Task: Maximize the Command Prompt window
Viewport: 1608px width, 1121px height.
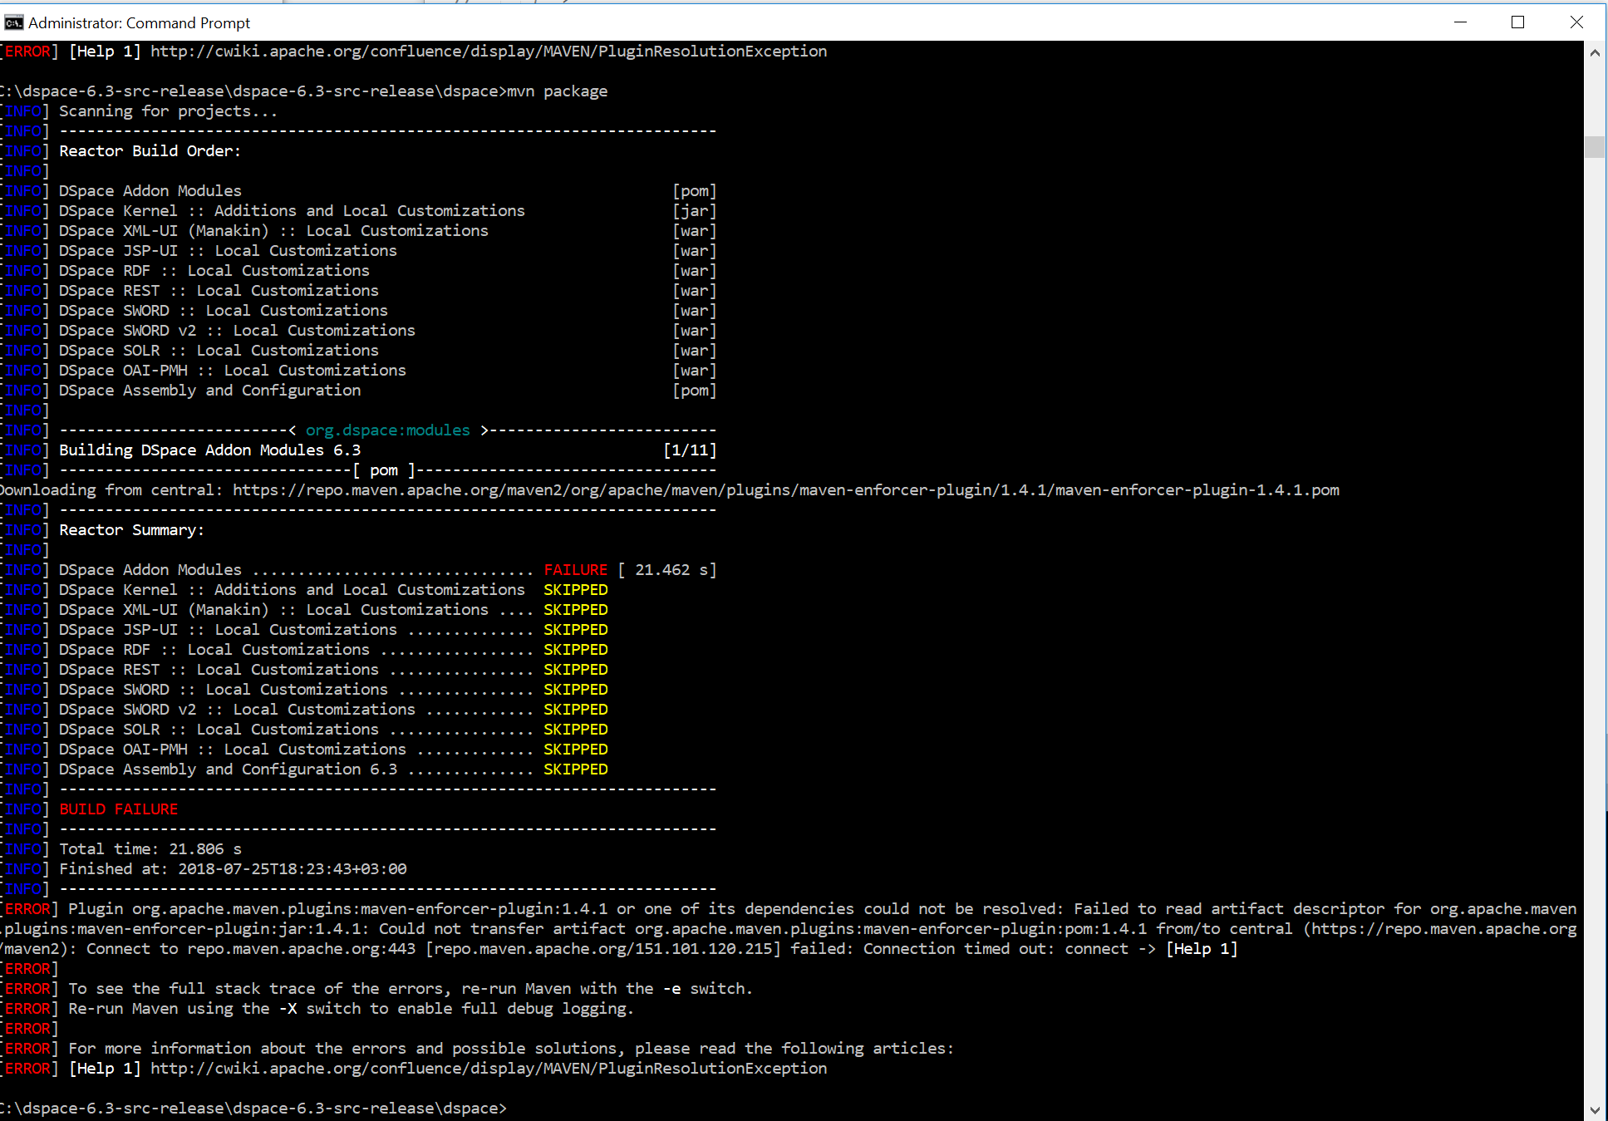Action: (x=1517, y=22)
